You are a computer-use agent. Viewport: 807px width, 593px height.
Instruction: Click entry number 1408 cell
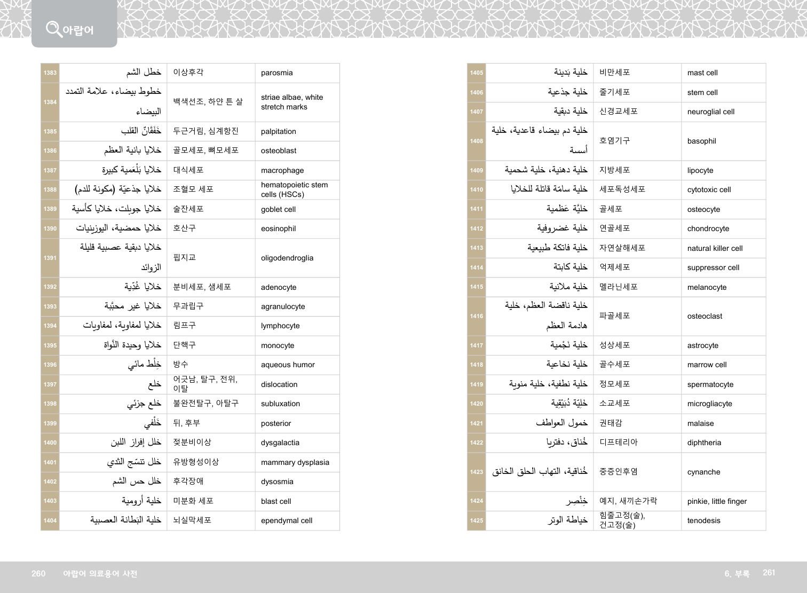pyautogui.click(x=476, y=141)
